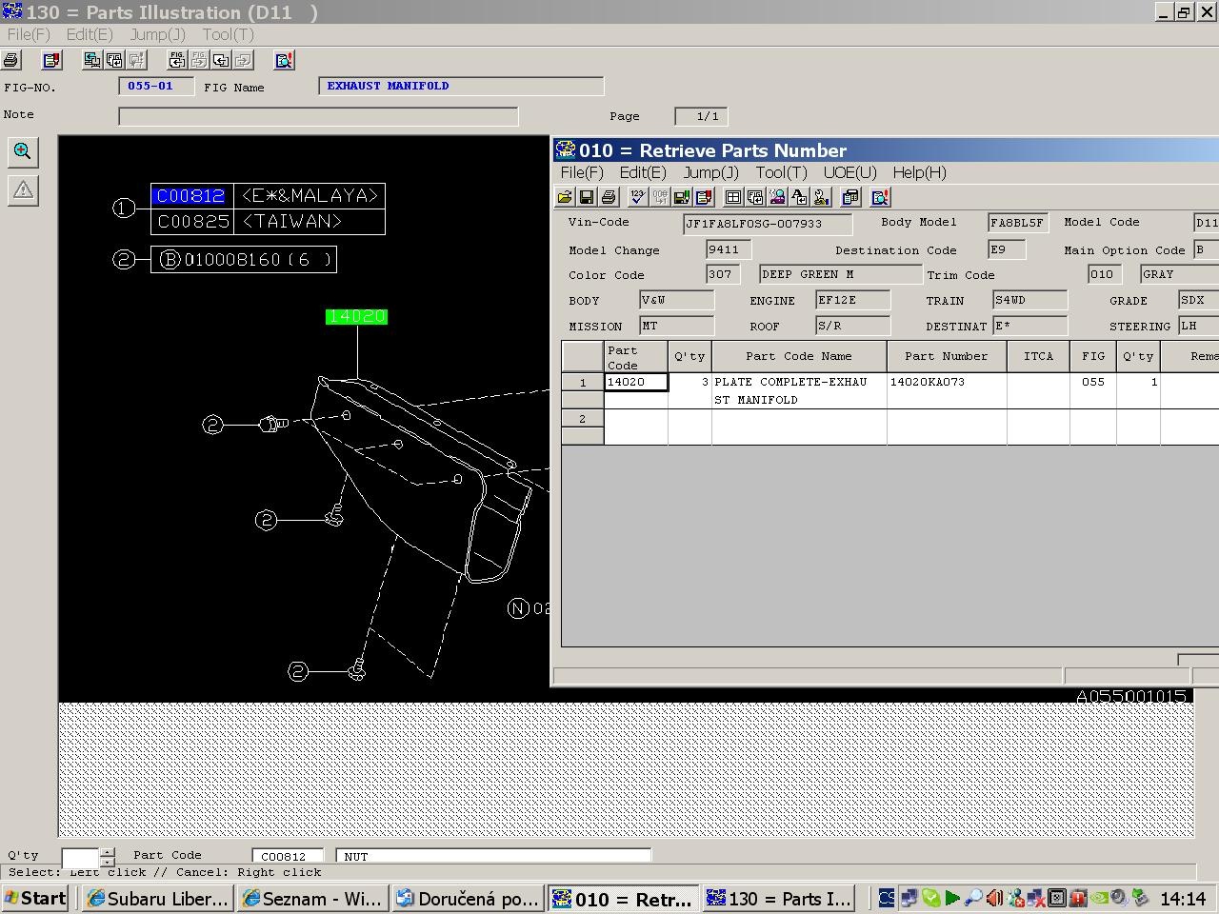
Task: Open Edit(E) menu in Retrieve Parts Number window
Action: pyautogui.click(x=643, y=172)
